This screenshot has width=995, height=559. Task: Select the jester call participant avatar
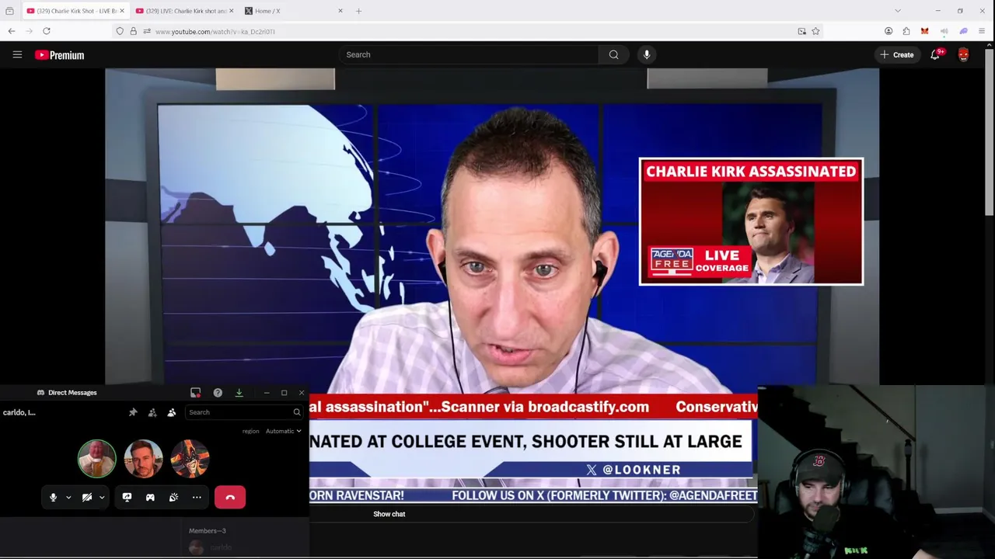coord(190,458)
